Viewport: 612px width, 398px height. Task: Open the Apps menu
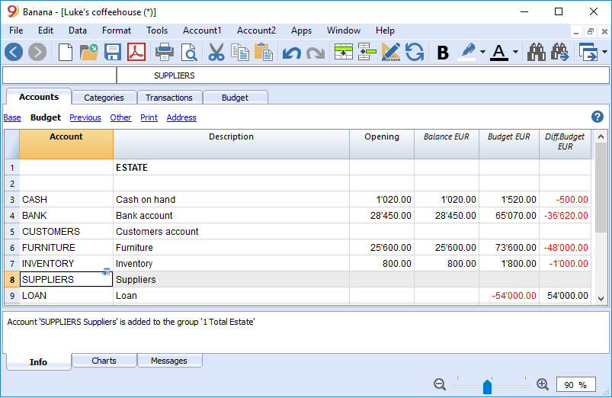[301, 30]
